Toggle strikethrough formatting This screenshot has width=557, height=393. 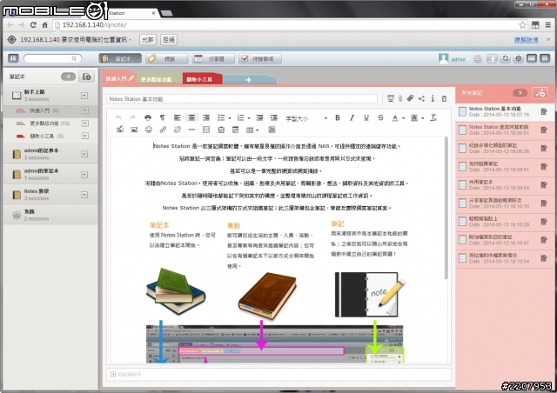pyautogui.click(x=380, y=117)
